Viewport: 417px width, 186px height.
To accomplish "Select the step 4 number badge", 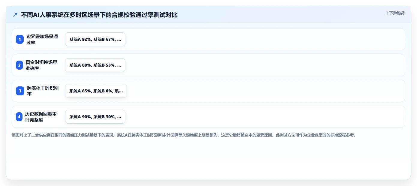I will point(20,117).
